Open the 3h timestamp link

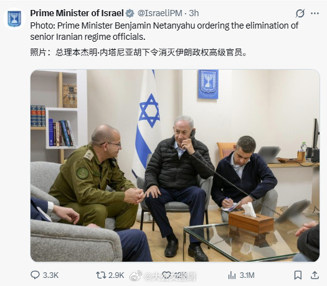[194, 13]
